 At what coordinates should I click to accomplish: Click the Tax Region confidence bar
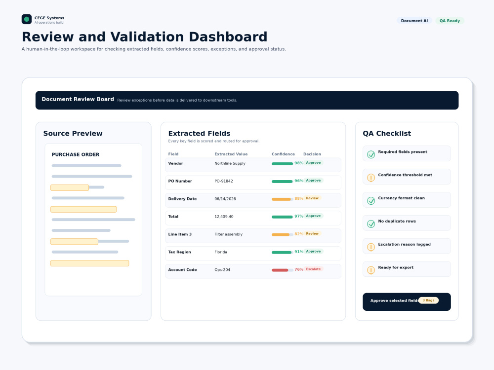(282, 252)
